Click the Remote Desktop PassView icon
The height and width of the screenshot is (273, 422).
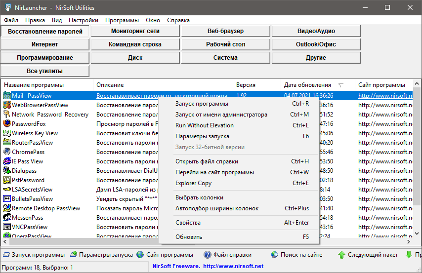(x=7, y=208)
